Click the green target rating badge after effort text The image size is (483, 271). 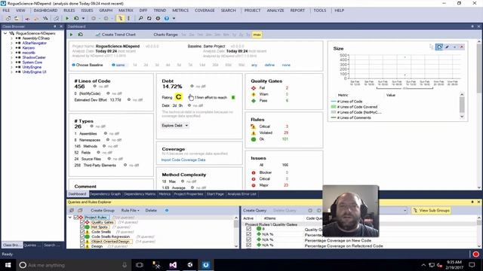tap(233, 97)
